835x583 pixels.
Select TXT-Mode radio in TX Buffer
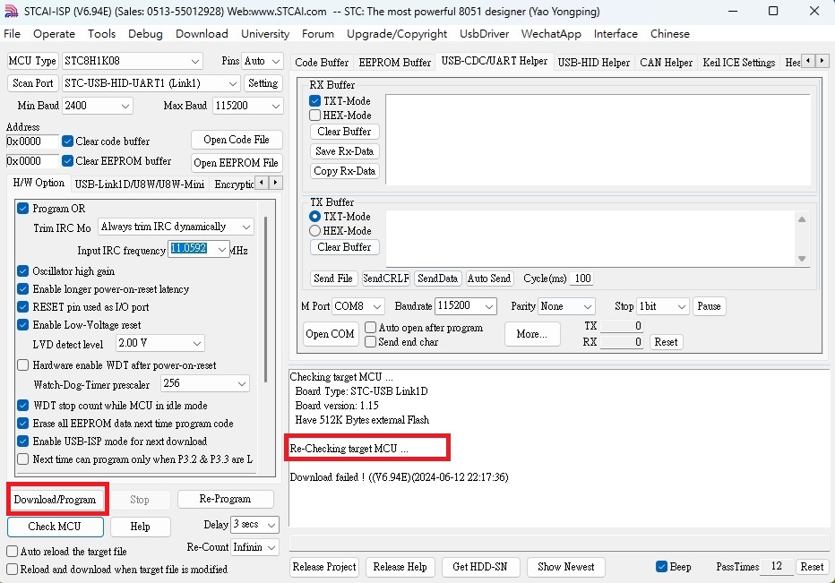click(x=314, y=216)
